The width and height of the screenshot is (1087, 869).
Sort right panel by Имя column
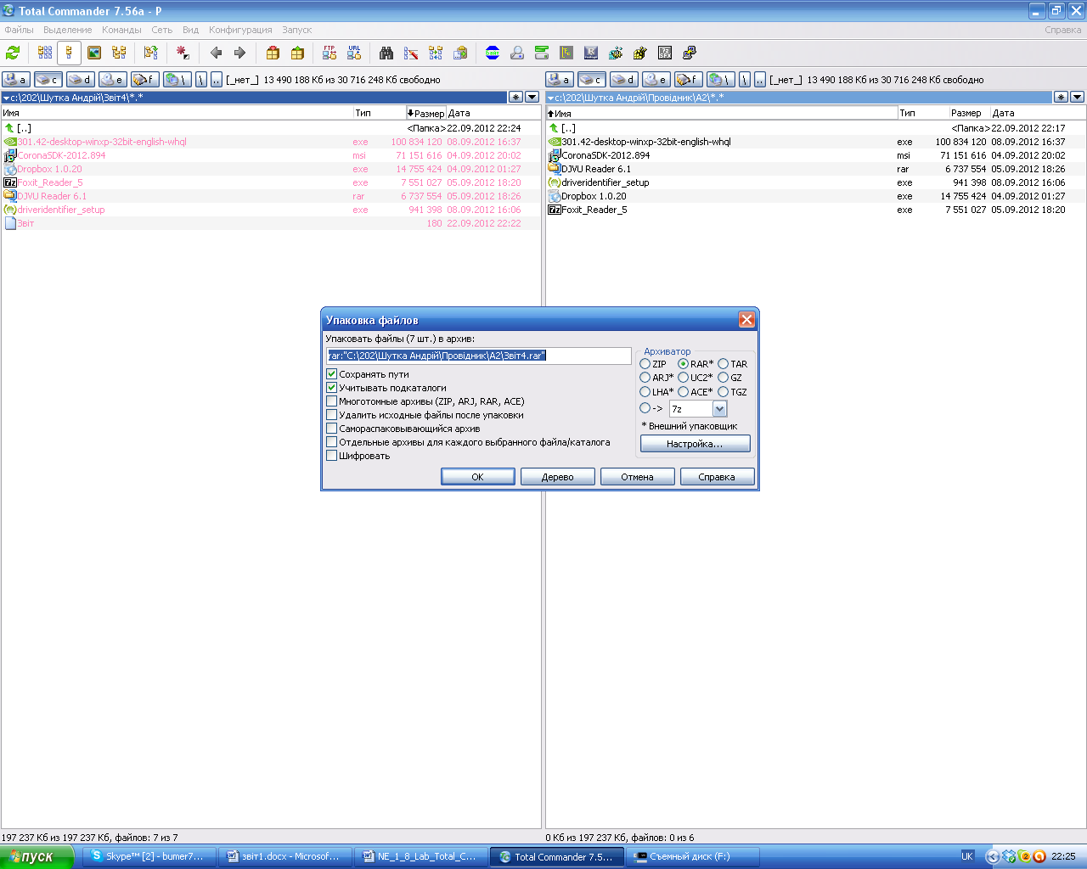(x=722, y=113)
